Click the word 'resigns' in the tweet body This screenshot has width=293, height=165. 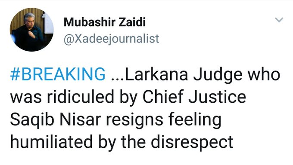134,120
